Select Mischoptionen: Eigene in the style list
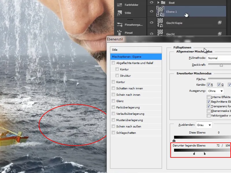Image resolution: width=231 pixels, height=173 pixels. pos(136,57)
